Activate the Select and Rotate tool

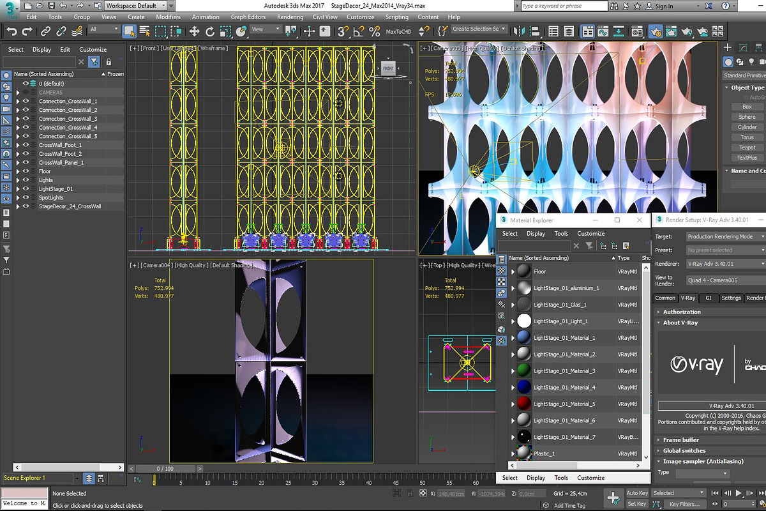pyautogui.click(x=210, y=31)
